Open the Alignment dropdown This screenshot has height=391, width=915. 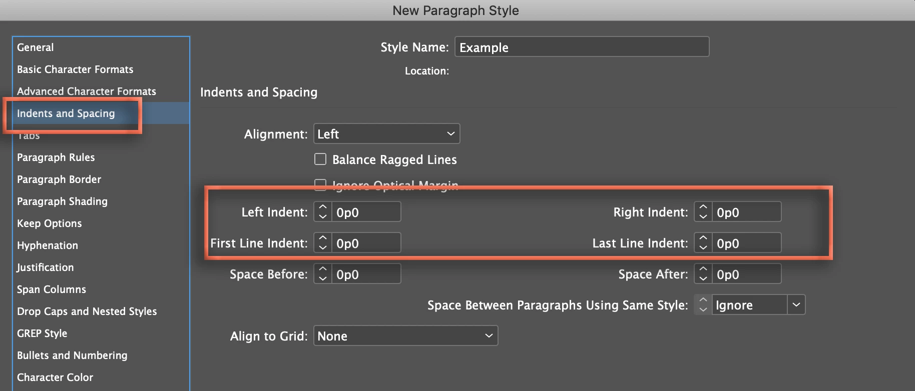[x=386, y=133]
